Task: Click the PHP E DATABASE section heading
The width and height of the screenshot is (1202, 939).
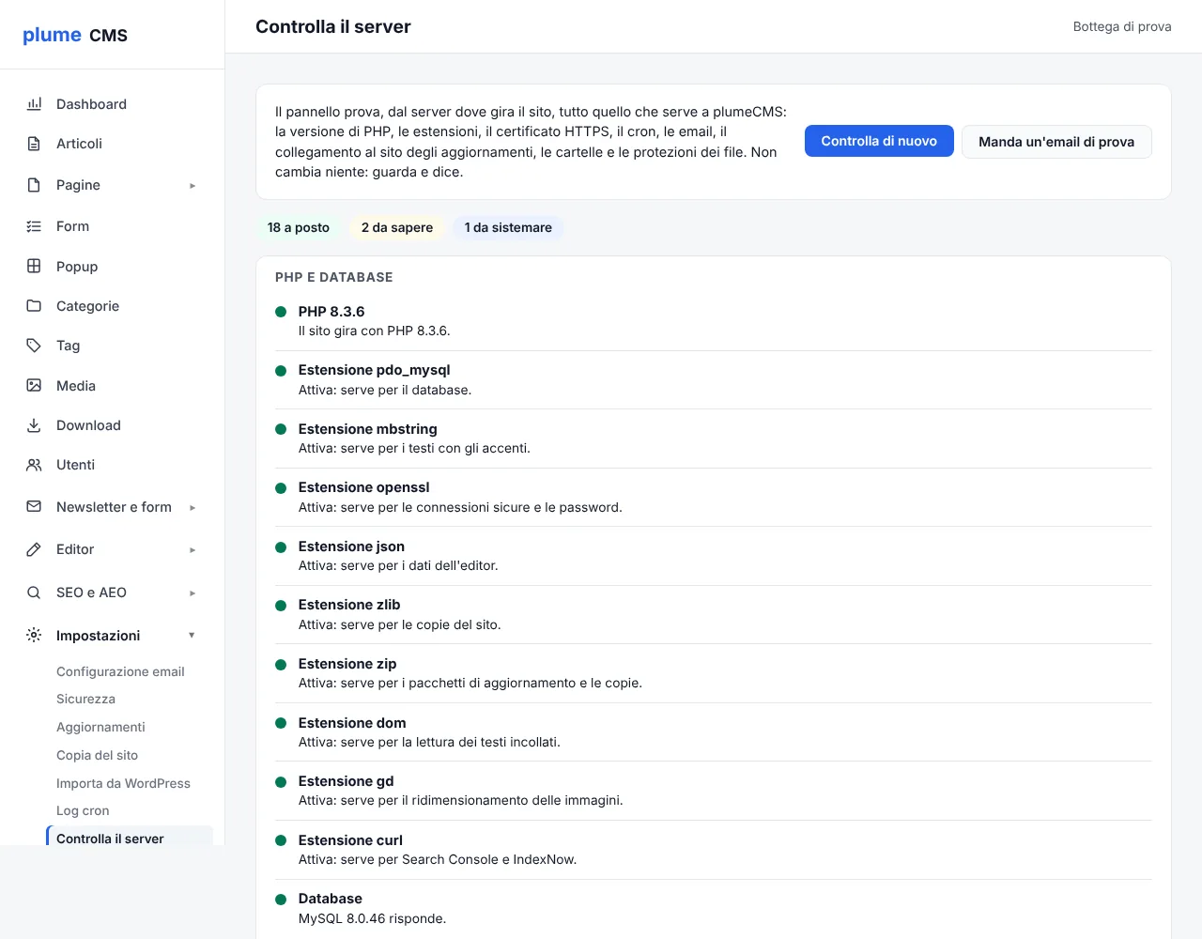Action: point(334,277)
